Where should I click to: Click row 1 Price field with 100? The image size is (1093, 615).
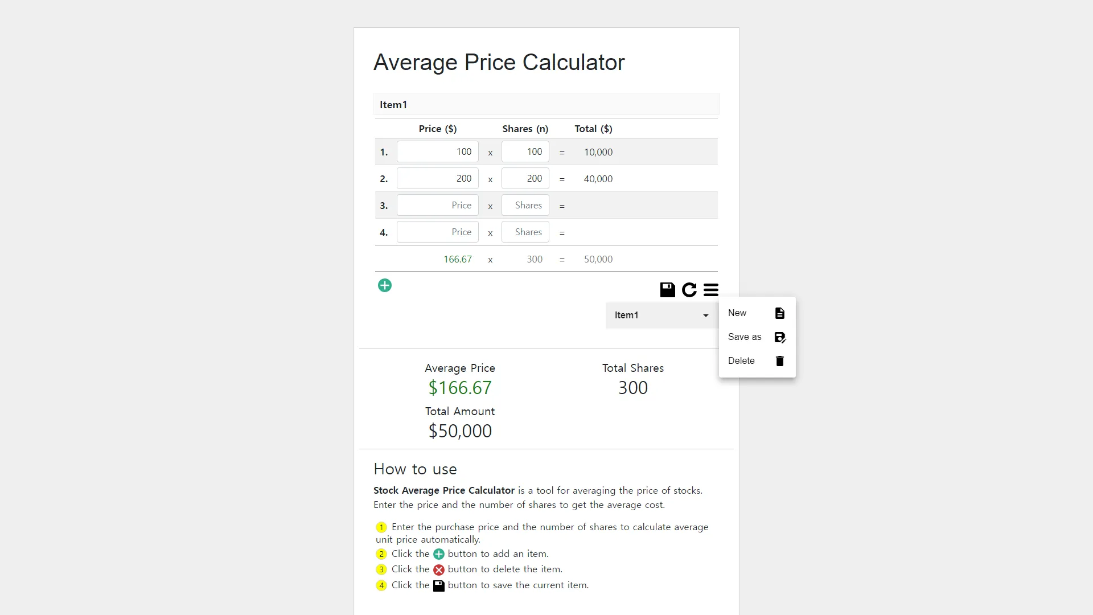point(438,152)
